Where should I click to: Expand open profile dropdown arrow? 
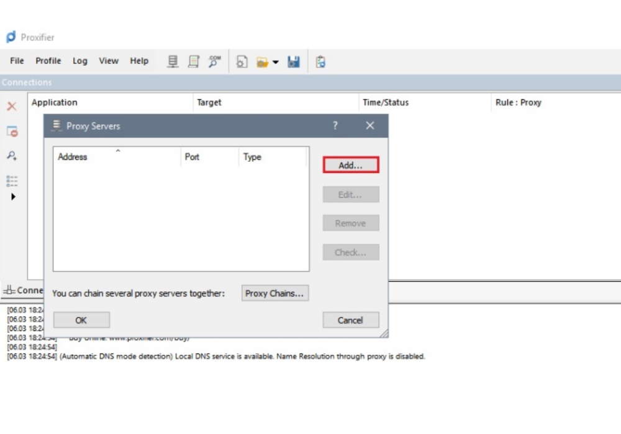click(276, 62)
